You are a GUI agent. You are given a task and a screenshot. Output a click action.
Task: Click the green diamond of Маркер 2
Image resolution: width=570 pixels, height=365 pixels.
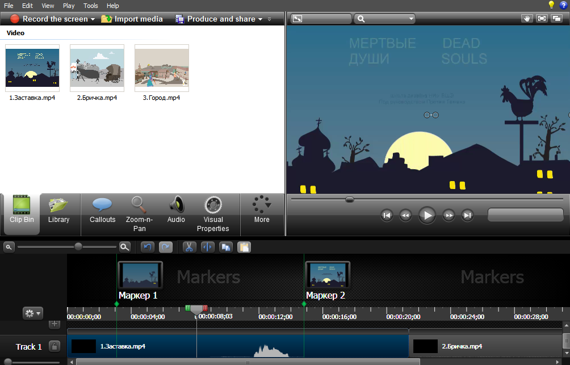[304, 304]
